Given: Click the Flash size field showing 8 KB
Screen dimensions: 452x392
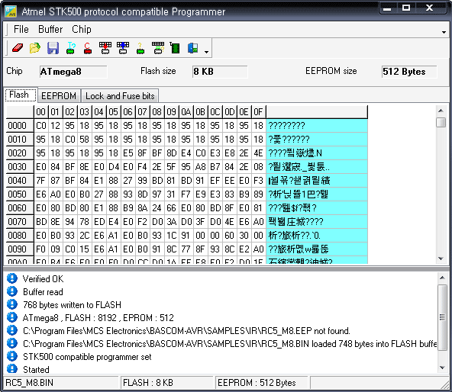Looking at the screenshot, I should click(220, 72).
